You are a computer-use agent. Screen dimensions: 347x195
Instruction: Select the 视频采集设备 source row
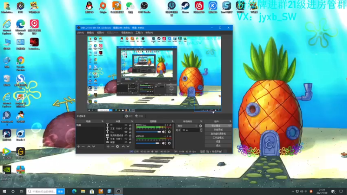click(119, 135)
